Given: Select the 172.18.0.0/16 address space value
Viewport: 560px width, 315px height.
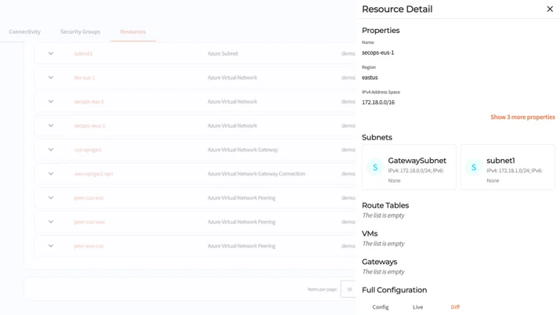Looking at the screenshot, I should click(378, 102).
